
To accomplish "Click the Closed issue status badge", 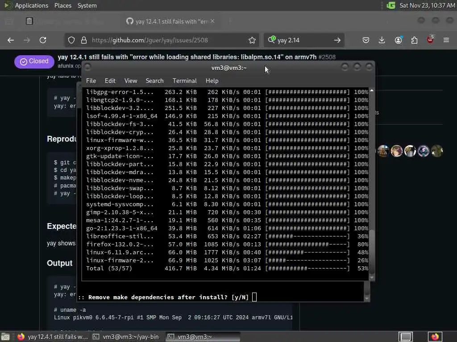I will [34, 61].
